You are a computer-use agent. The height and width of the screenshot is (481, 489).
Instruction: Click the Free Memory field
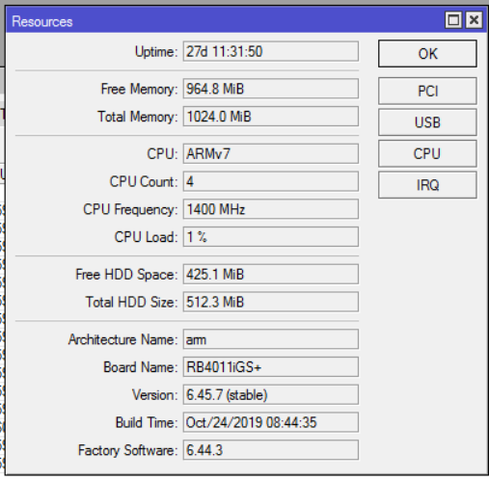tap(271, 89)
